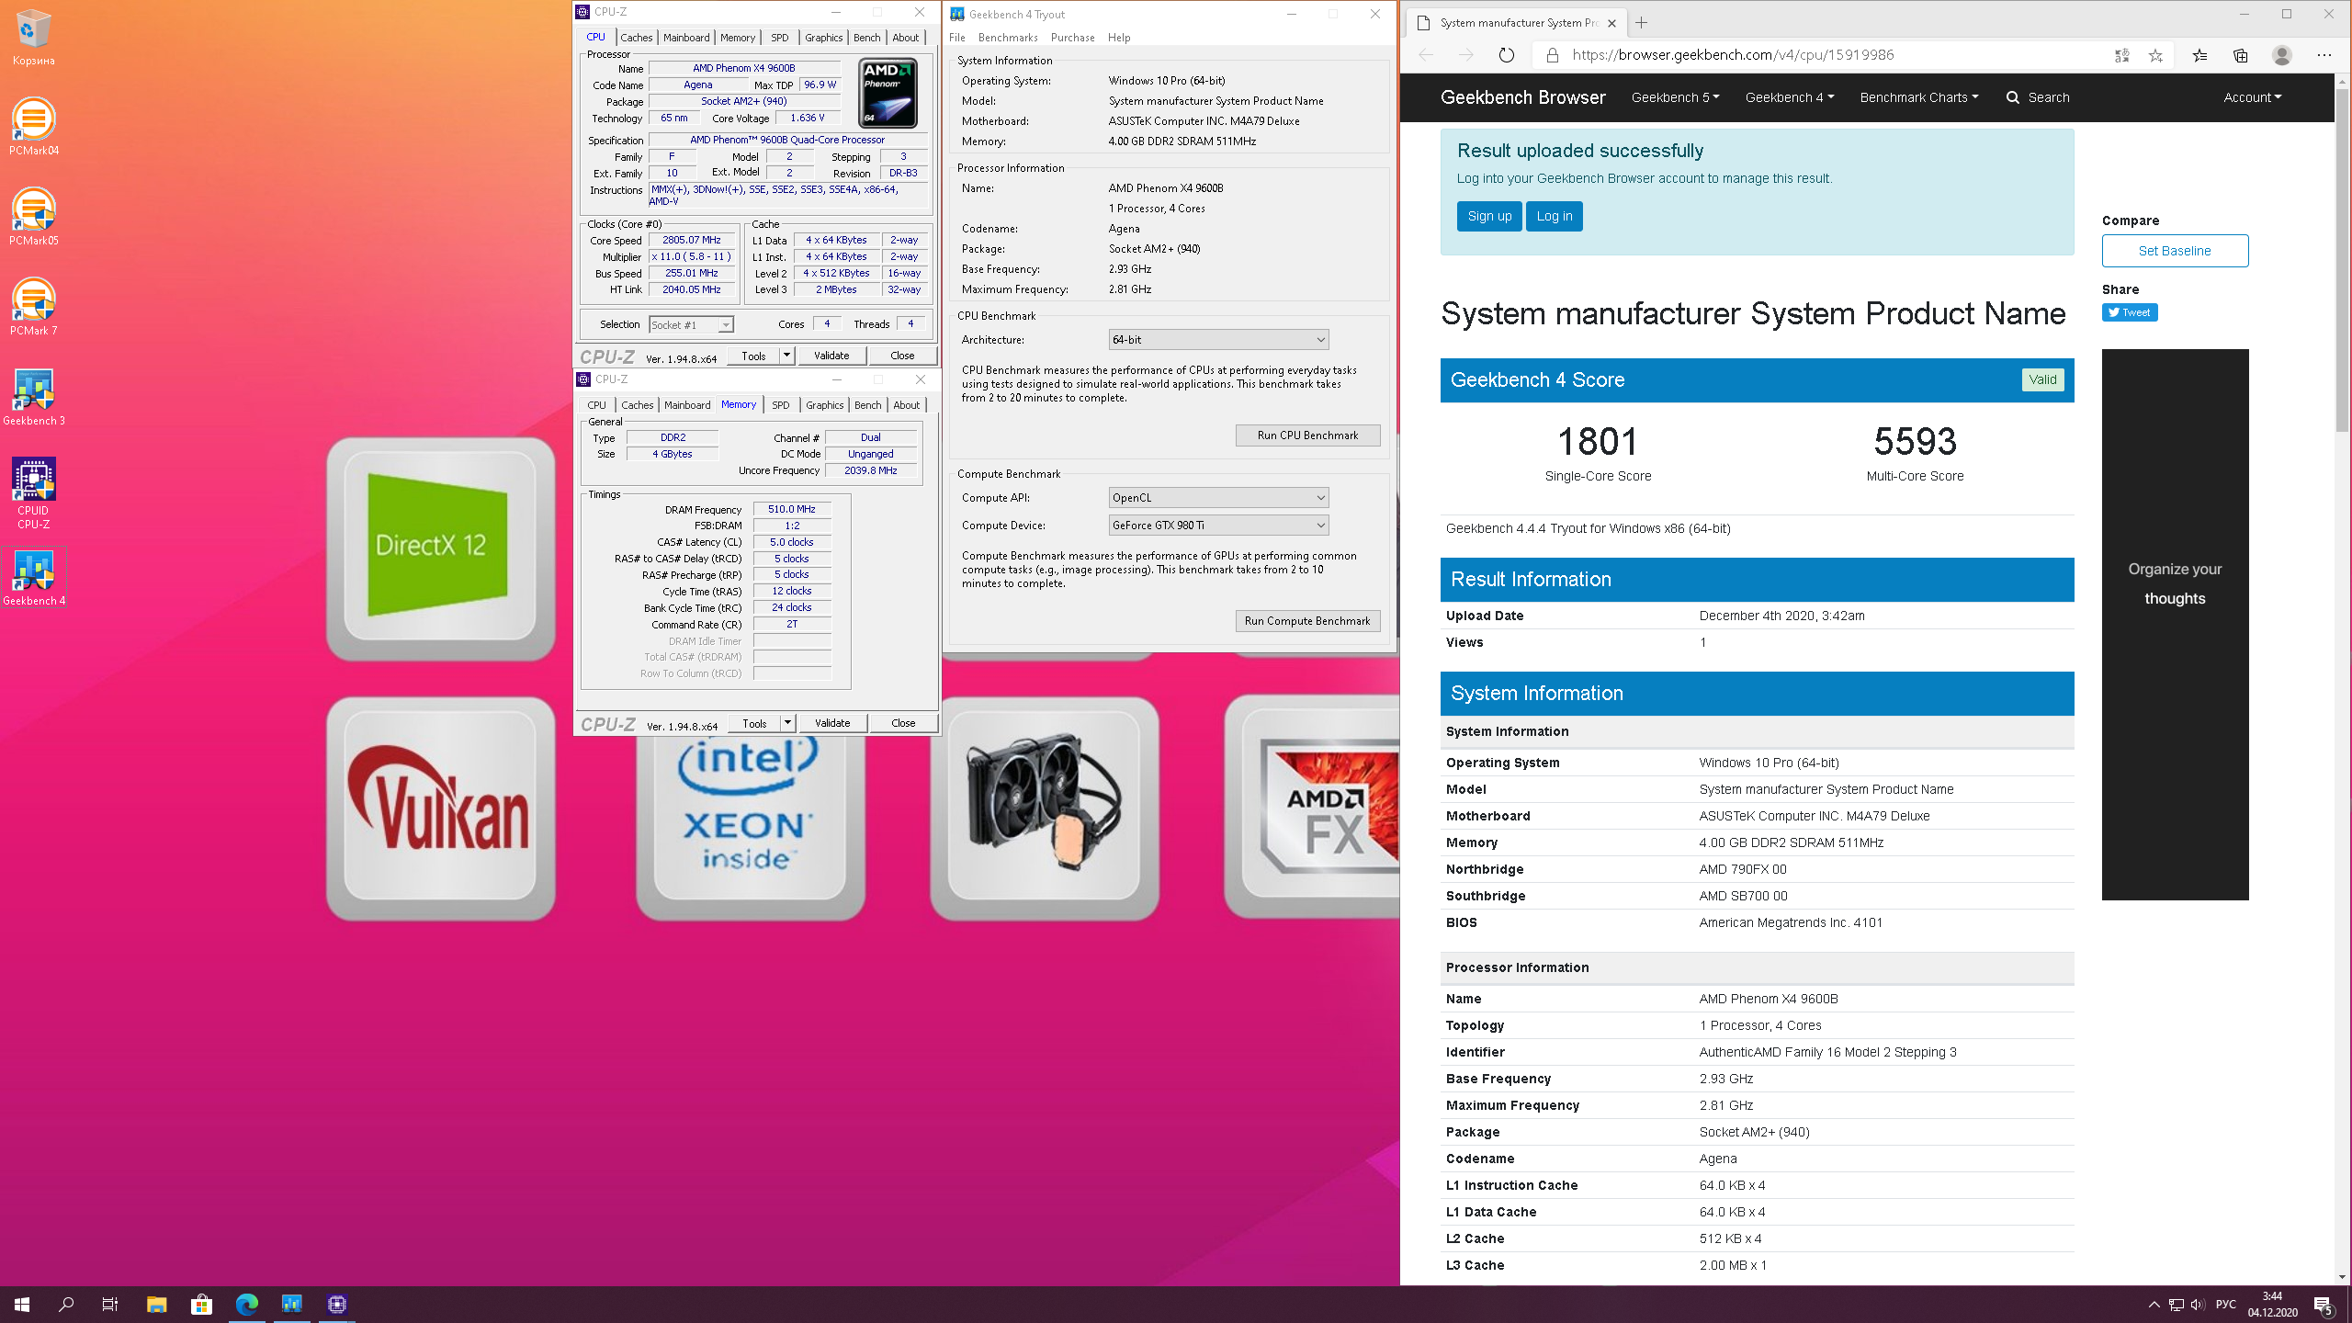Click the РУС language indicator
Viewport: 2352px width, 1323px height.
(2226, 1305)
